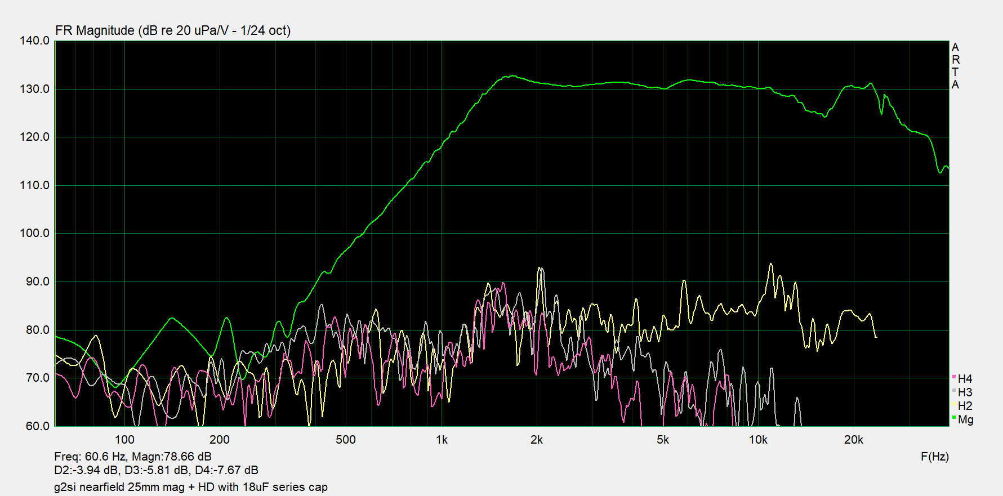Click the 'Freq: 60.6 Hz, Magn:78.66 dB' readout

tap(133, 457)
